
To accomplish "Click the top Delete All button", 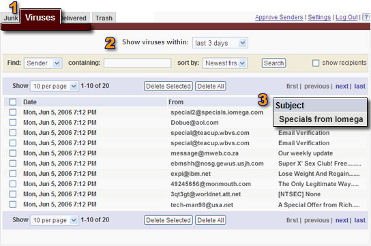I will coord(211,87).
